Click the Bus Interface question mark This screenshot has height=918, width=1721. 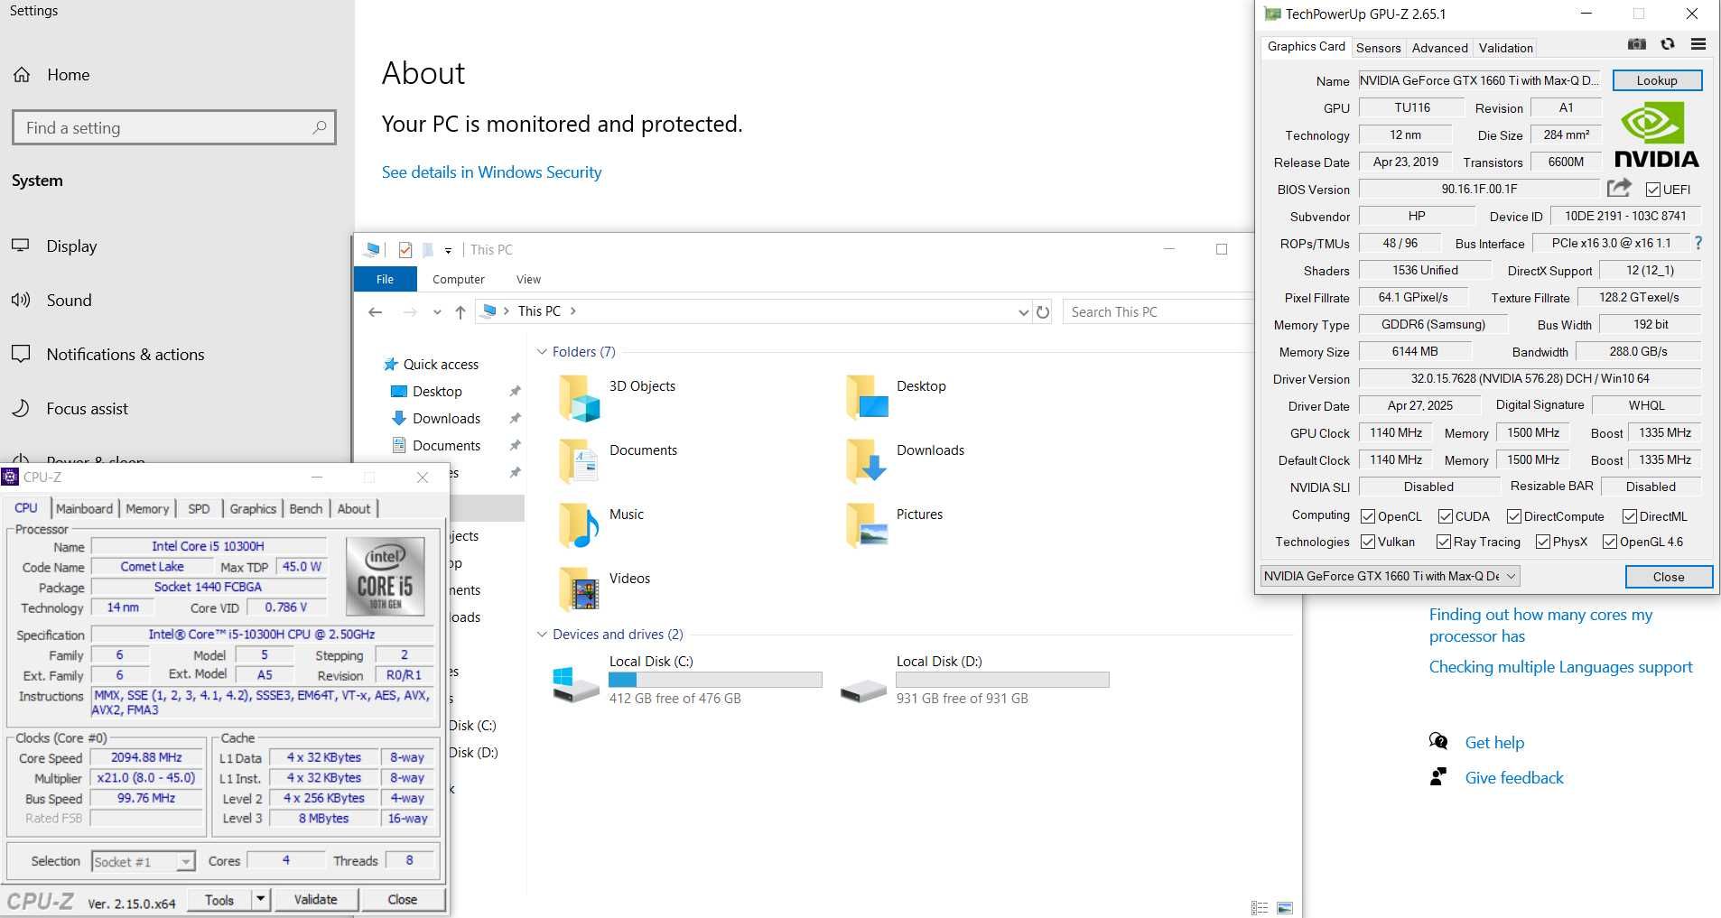pos(1698,243)
